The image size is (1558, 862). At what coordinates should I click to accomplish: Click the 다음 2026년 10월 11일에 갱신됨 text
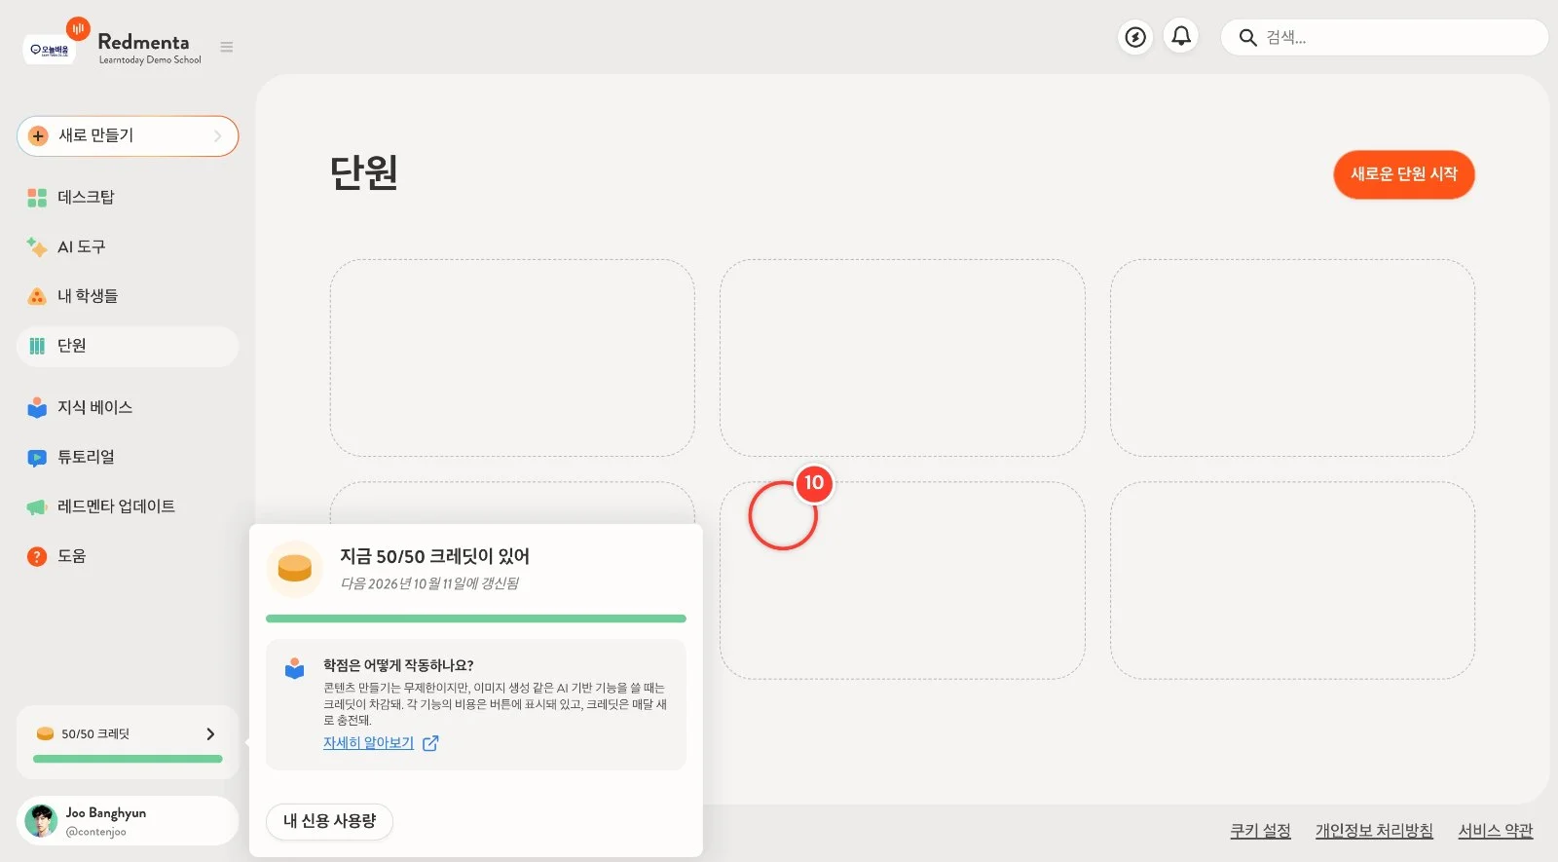tap(429, 583)
